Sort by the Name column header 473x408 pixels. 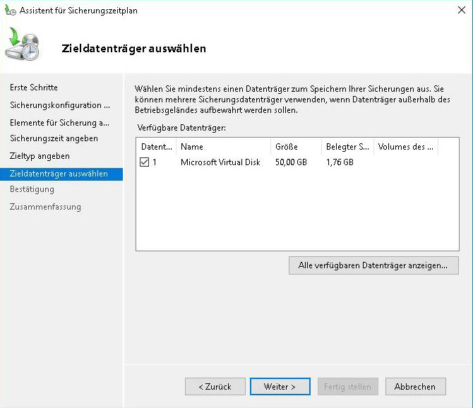(x=223, y=147)
